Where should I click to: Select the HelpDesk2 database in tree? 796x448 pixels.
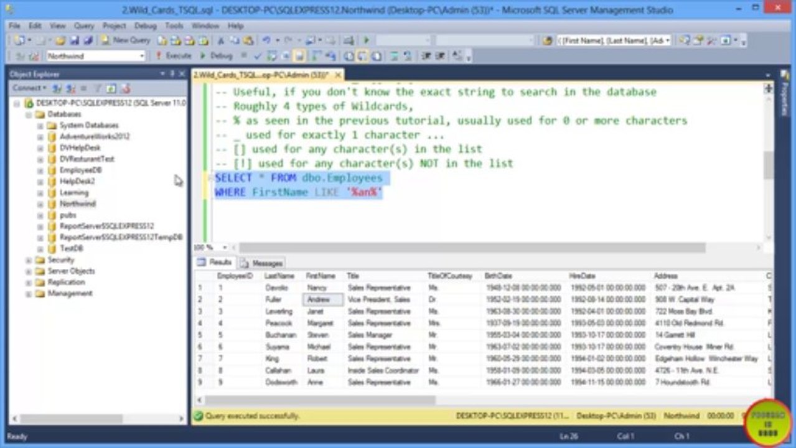click(x=77, y=182)
